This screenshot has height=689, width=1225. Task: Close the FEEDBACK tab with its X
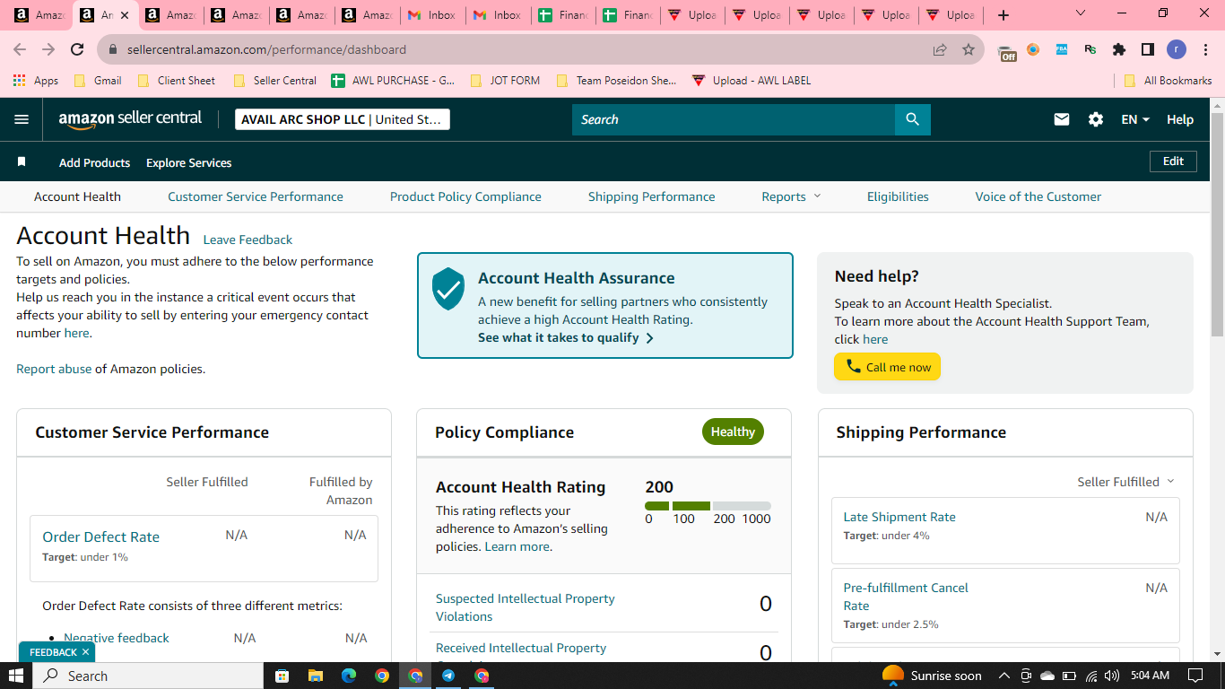click(85, 652)
